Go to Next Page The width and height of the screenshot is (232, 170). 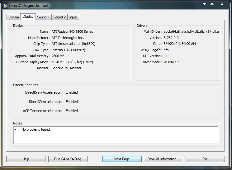click(122, 159)
